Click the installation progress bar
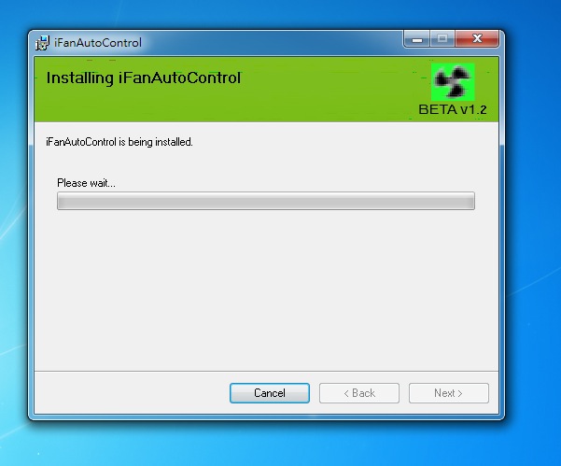 [266, 201]
